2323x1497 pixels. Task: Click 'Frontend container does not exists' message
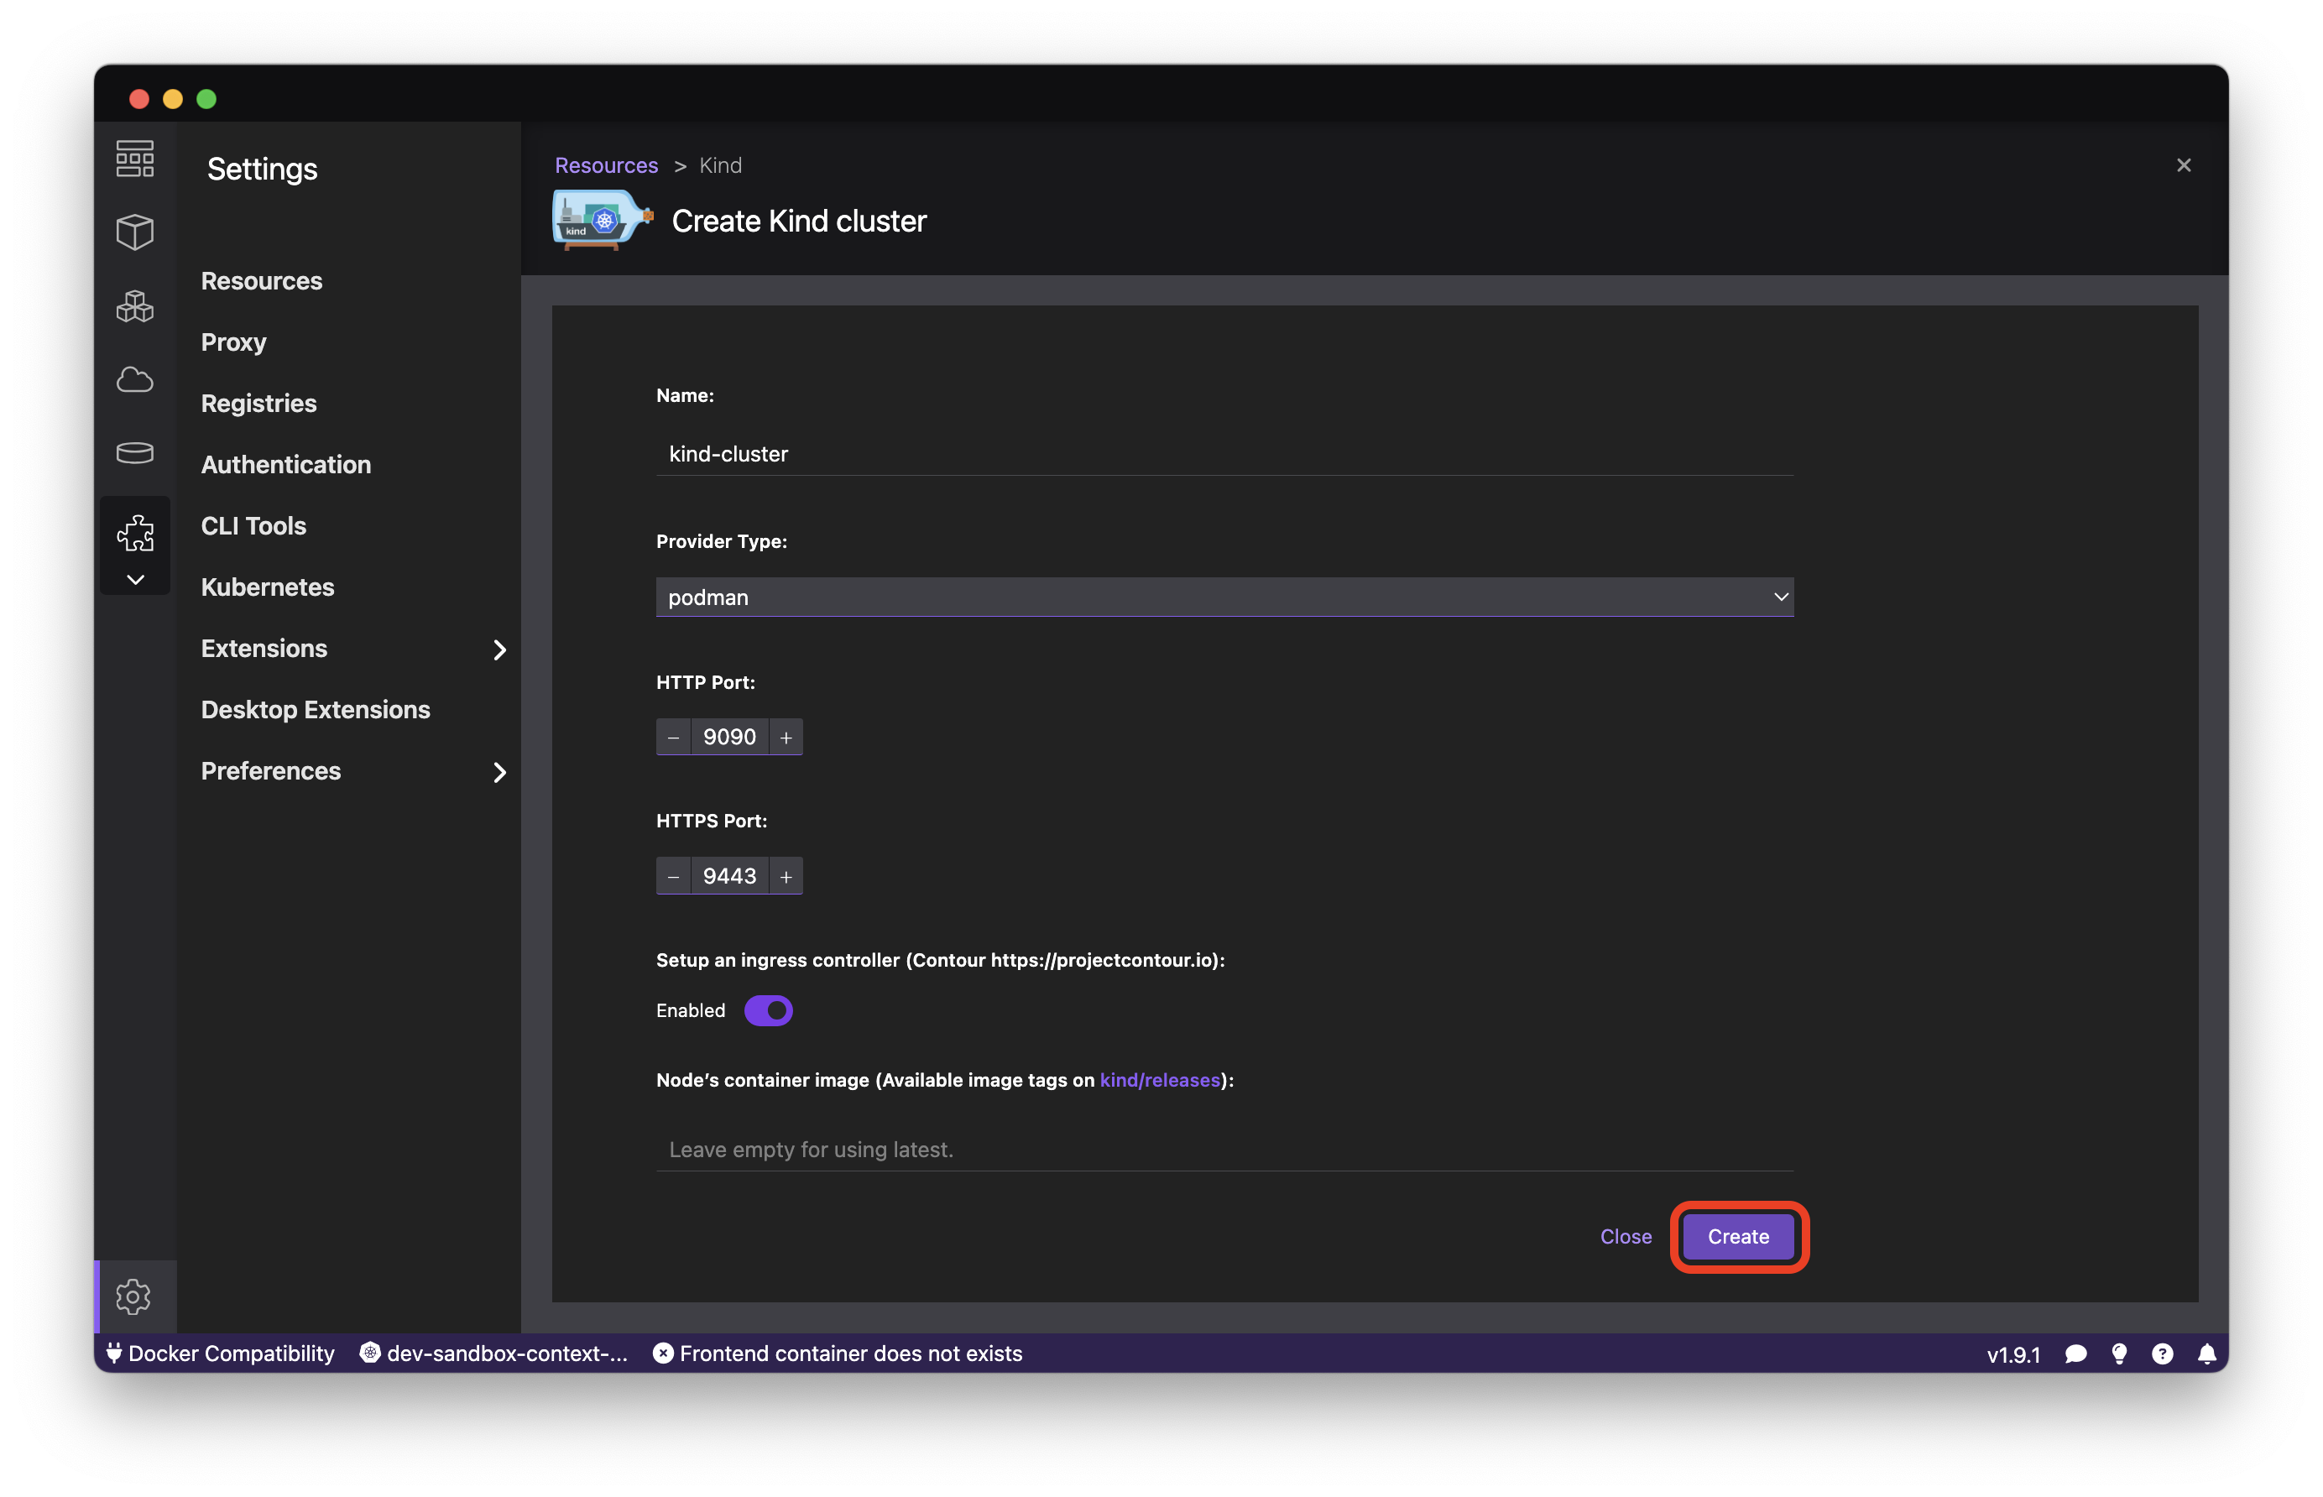click(x=850, y=1354)
